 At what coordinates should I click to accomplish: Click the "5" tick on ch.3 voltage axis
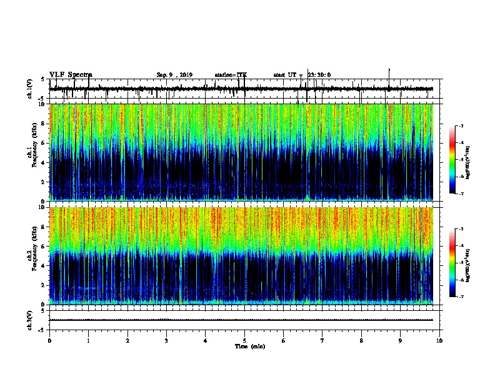[43, 311]
